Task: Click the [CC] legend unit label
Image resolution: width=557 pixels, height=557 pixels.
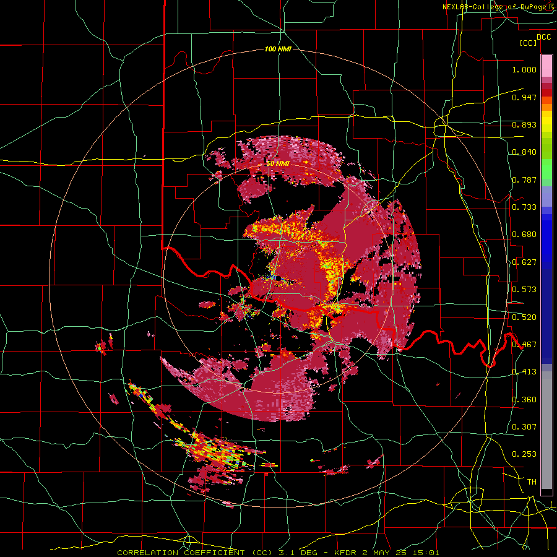Action: 529,43
